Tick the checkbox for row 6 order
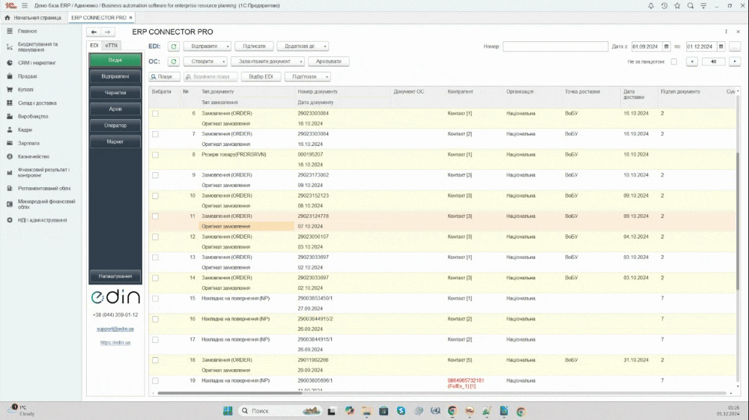This screenshot has width=749, height=420. (156, 114)
